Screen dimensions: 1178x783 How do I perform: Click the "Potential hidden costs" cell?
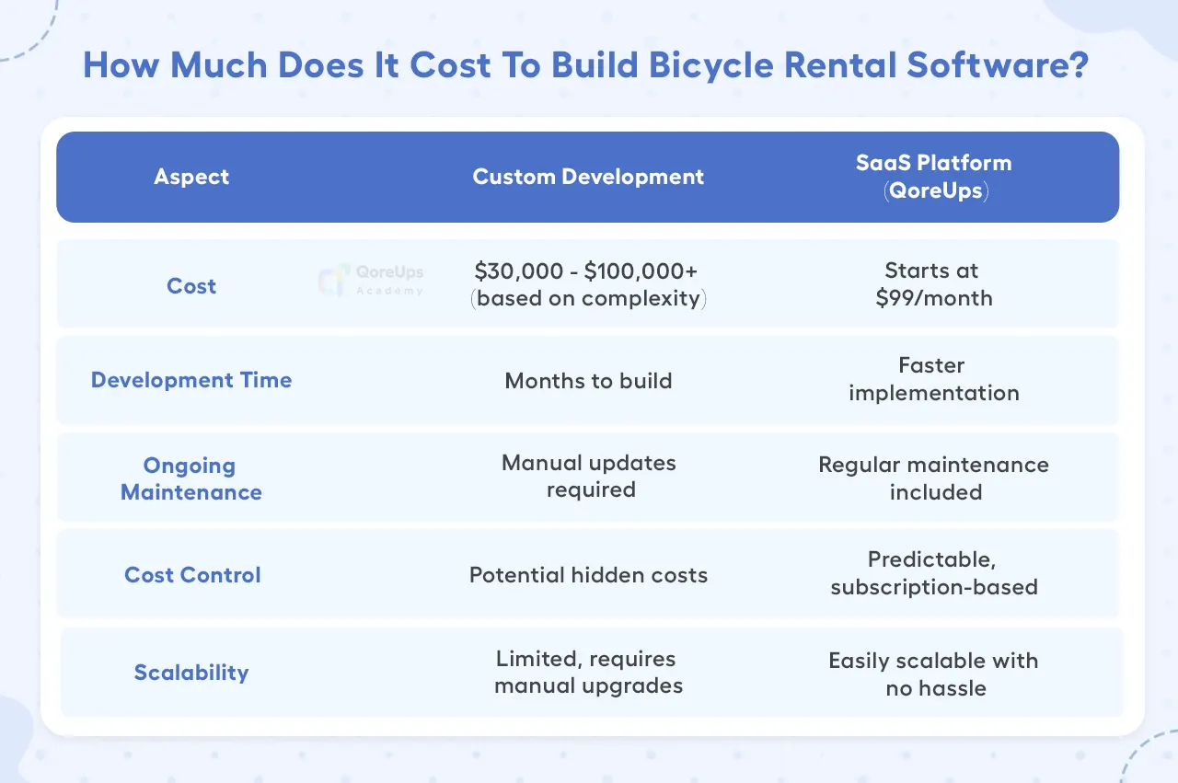(588, 575)
